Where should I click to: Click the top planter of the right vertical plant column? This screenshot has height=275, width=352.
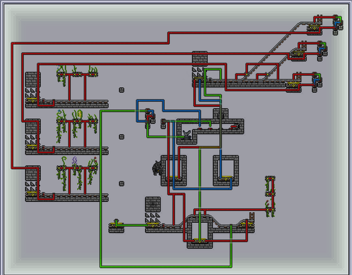[x=270, y=179]
